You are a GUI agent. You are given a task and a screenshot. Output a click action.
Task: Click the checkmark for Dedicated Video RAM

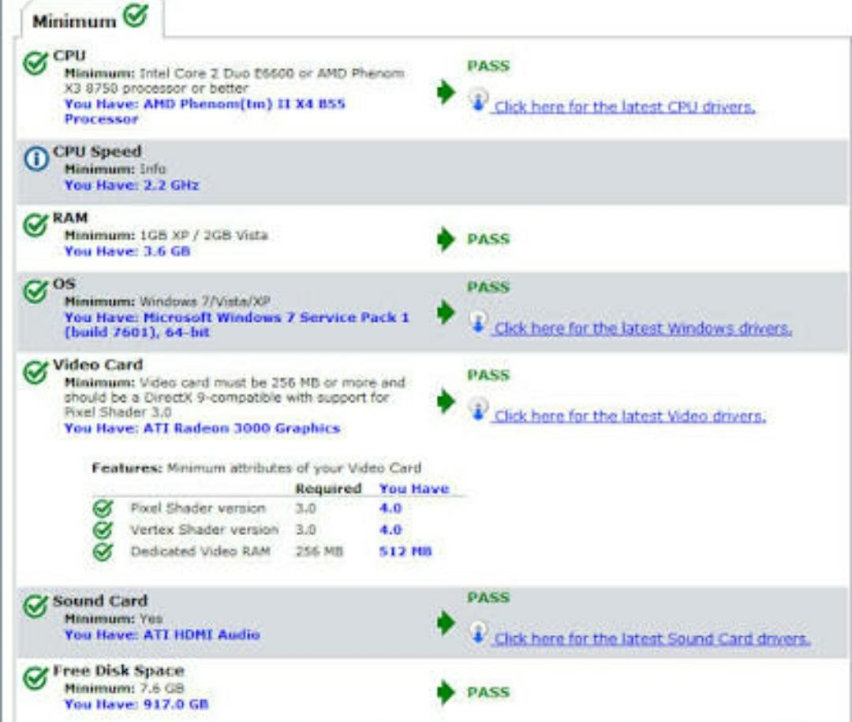(102, 552)
